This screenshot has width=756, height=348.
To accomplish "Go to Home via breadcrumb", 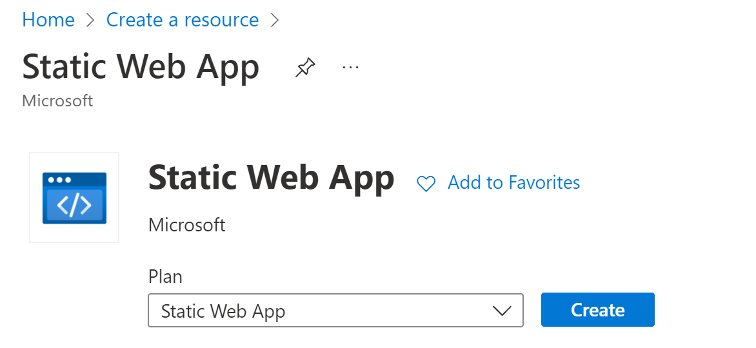I will pyautogui.click(x=48, y=20).
